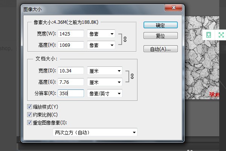Click the document size chain link icon

click(x=132, y=76)
